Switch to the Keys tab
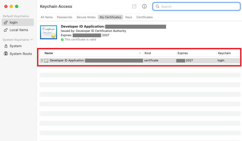The height and width of the screenshot is (141, 242). coord(129,17)
